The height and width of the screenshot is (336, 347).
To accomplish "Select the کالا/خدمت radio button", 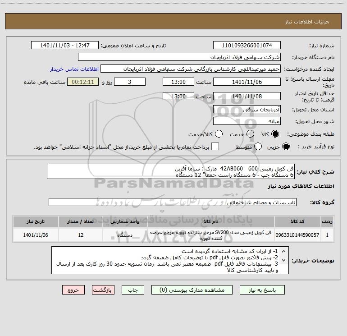I will pos(219,134).
